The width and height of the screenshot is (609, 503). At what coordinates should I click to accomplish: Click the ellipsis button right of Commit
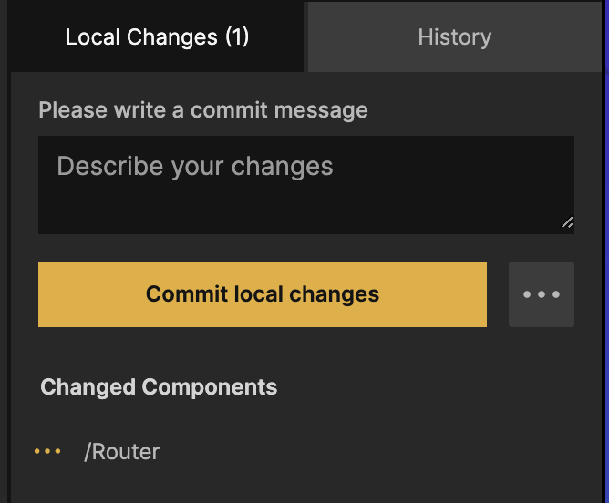coord(542,294)
